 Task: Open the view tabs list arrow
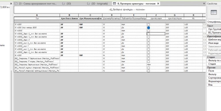coord(204,4)
